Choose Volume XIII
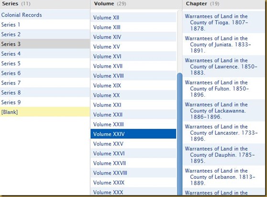This screenshot has width=267, height=197. [133, 27]
